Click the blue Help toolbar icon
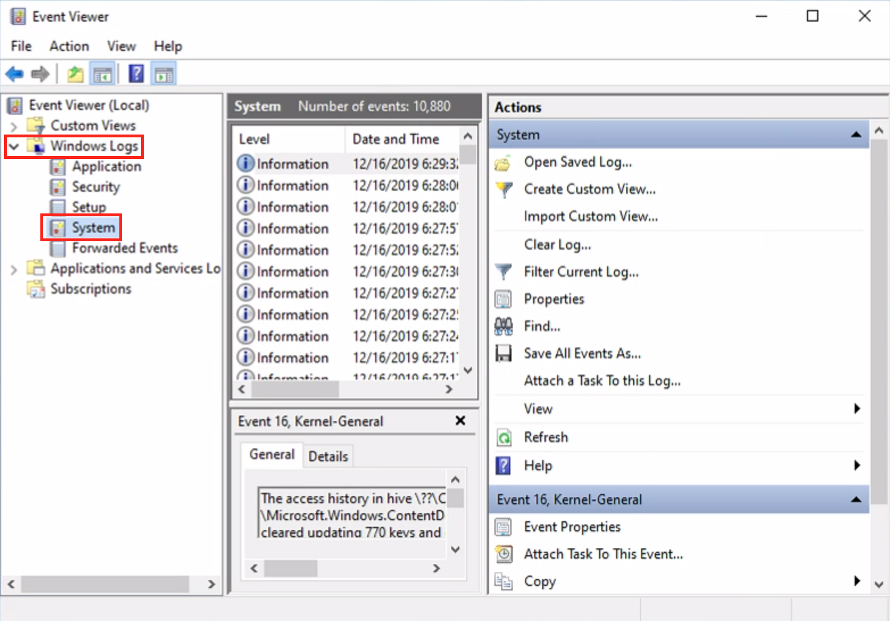The width and height of the screenshot is (890, 621). point(136,74)
